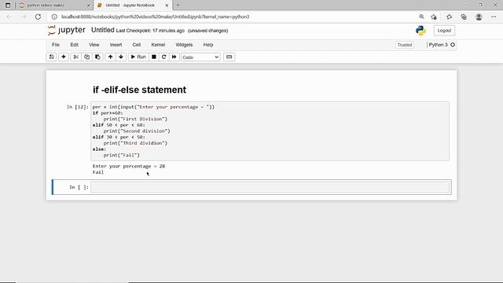Open the Edit menu
Viewport: 503px width, 283px height.
[74, 45]
